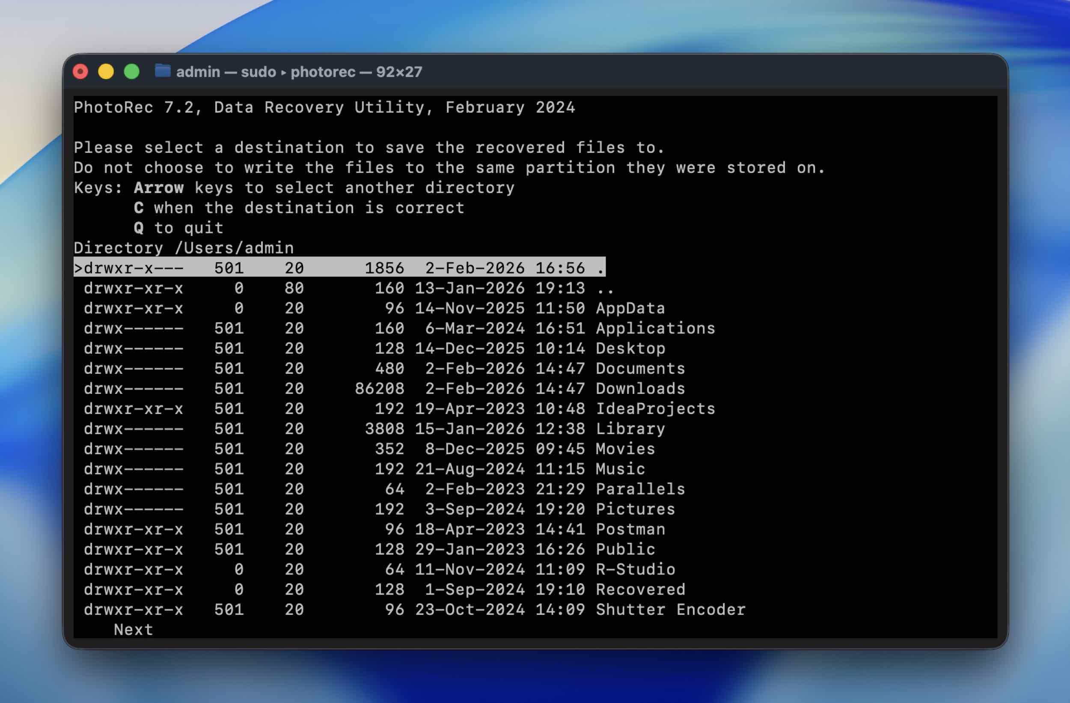The height and width of the screenshot is (703, 1070).
Task: Select the Applications directory row
Action: (x=655, y=328)
